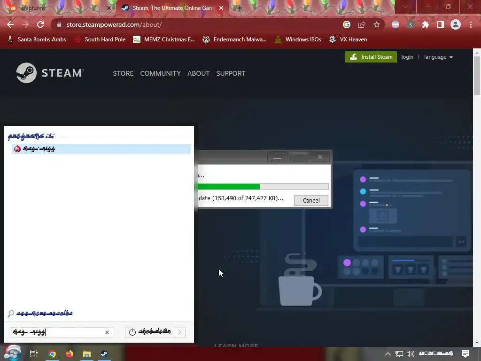Click see more results with magnifier icon
The width and height of the screenshot is (481, 361).
[x=40, y=314]
